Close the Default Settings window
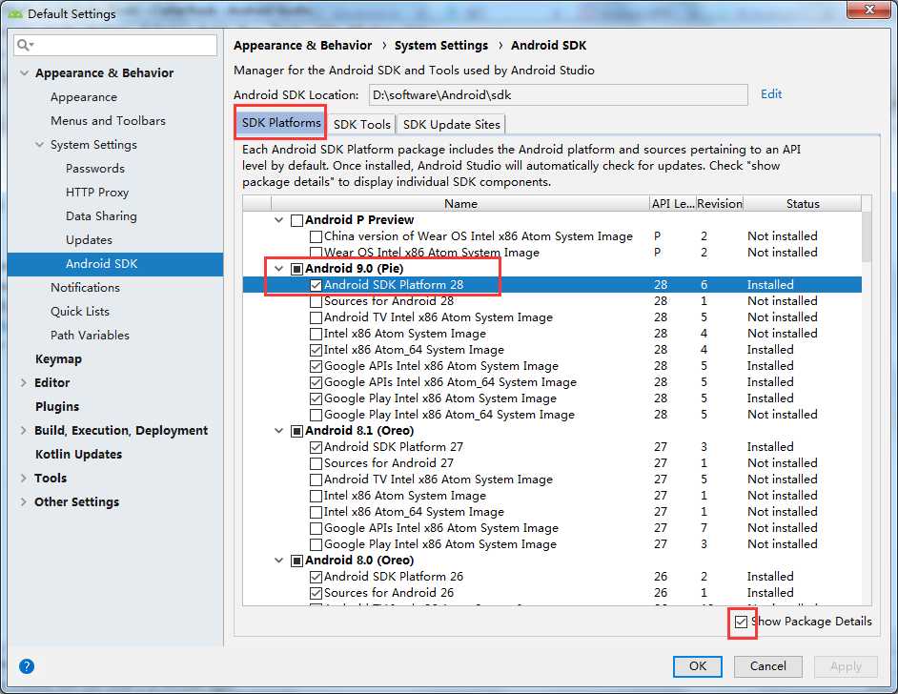 pos(868,10)
